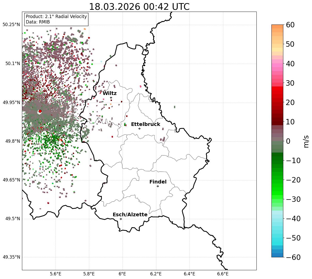
Task: Click the −50 colorbar tick label
Action: click(293, 238)
